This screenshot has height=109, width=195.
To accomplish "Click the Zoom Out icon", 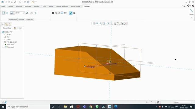I will tap(101, 24).
